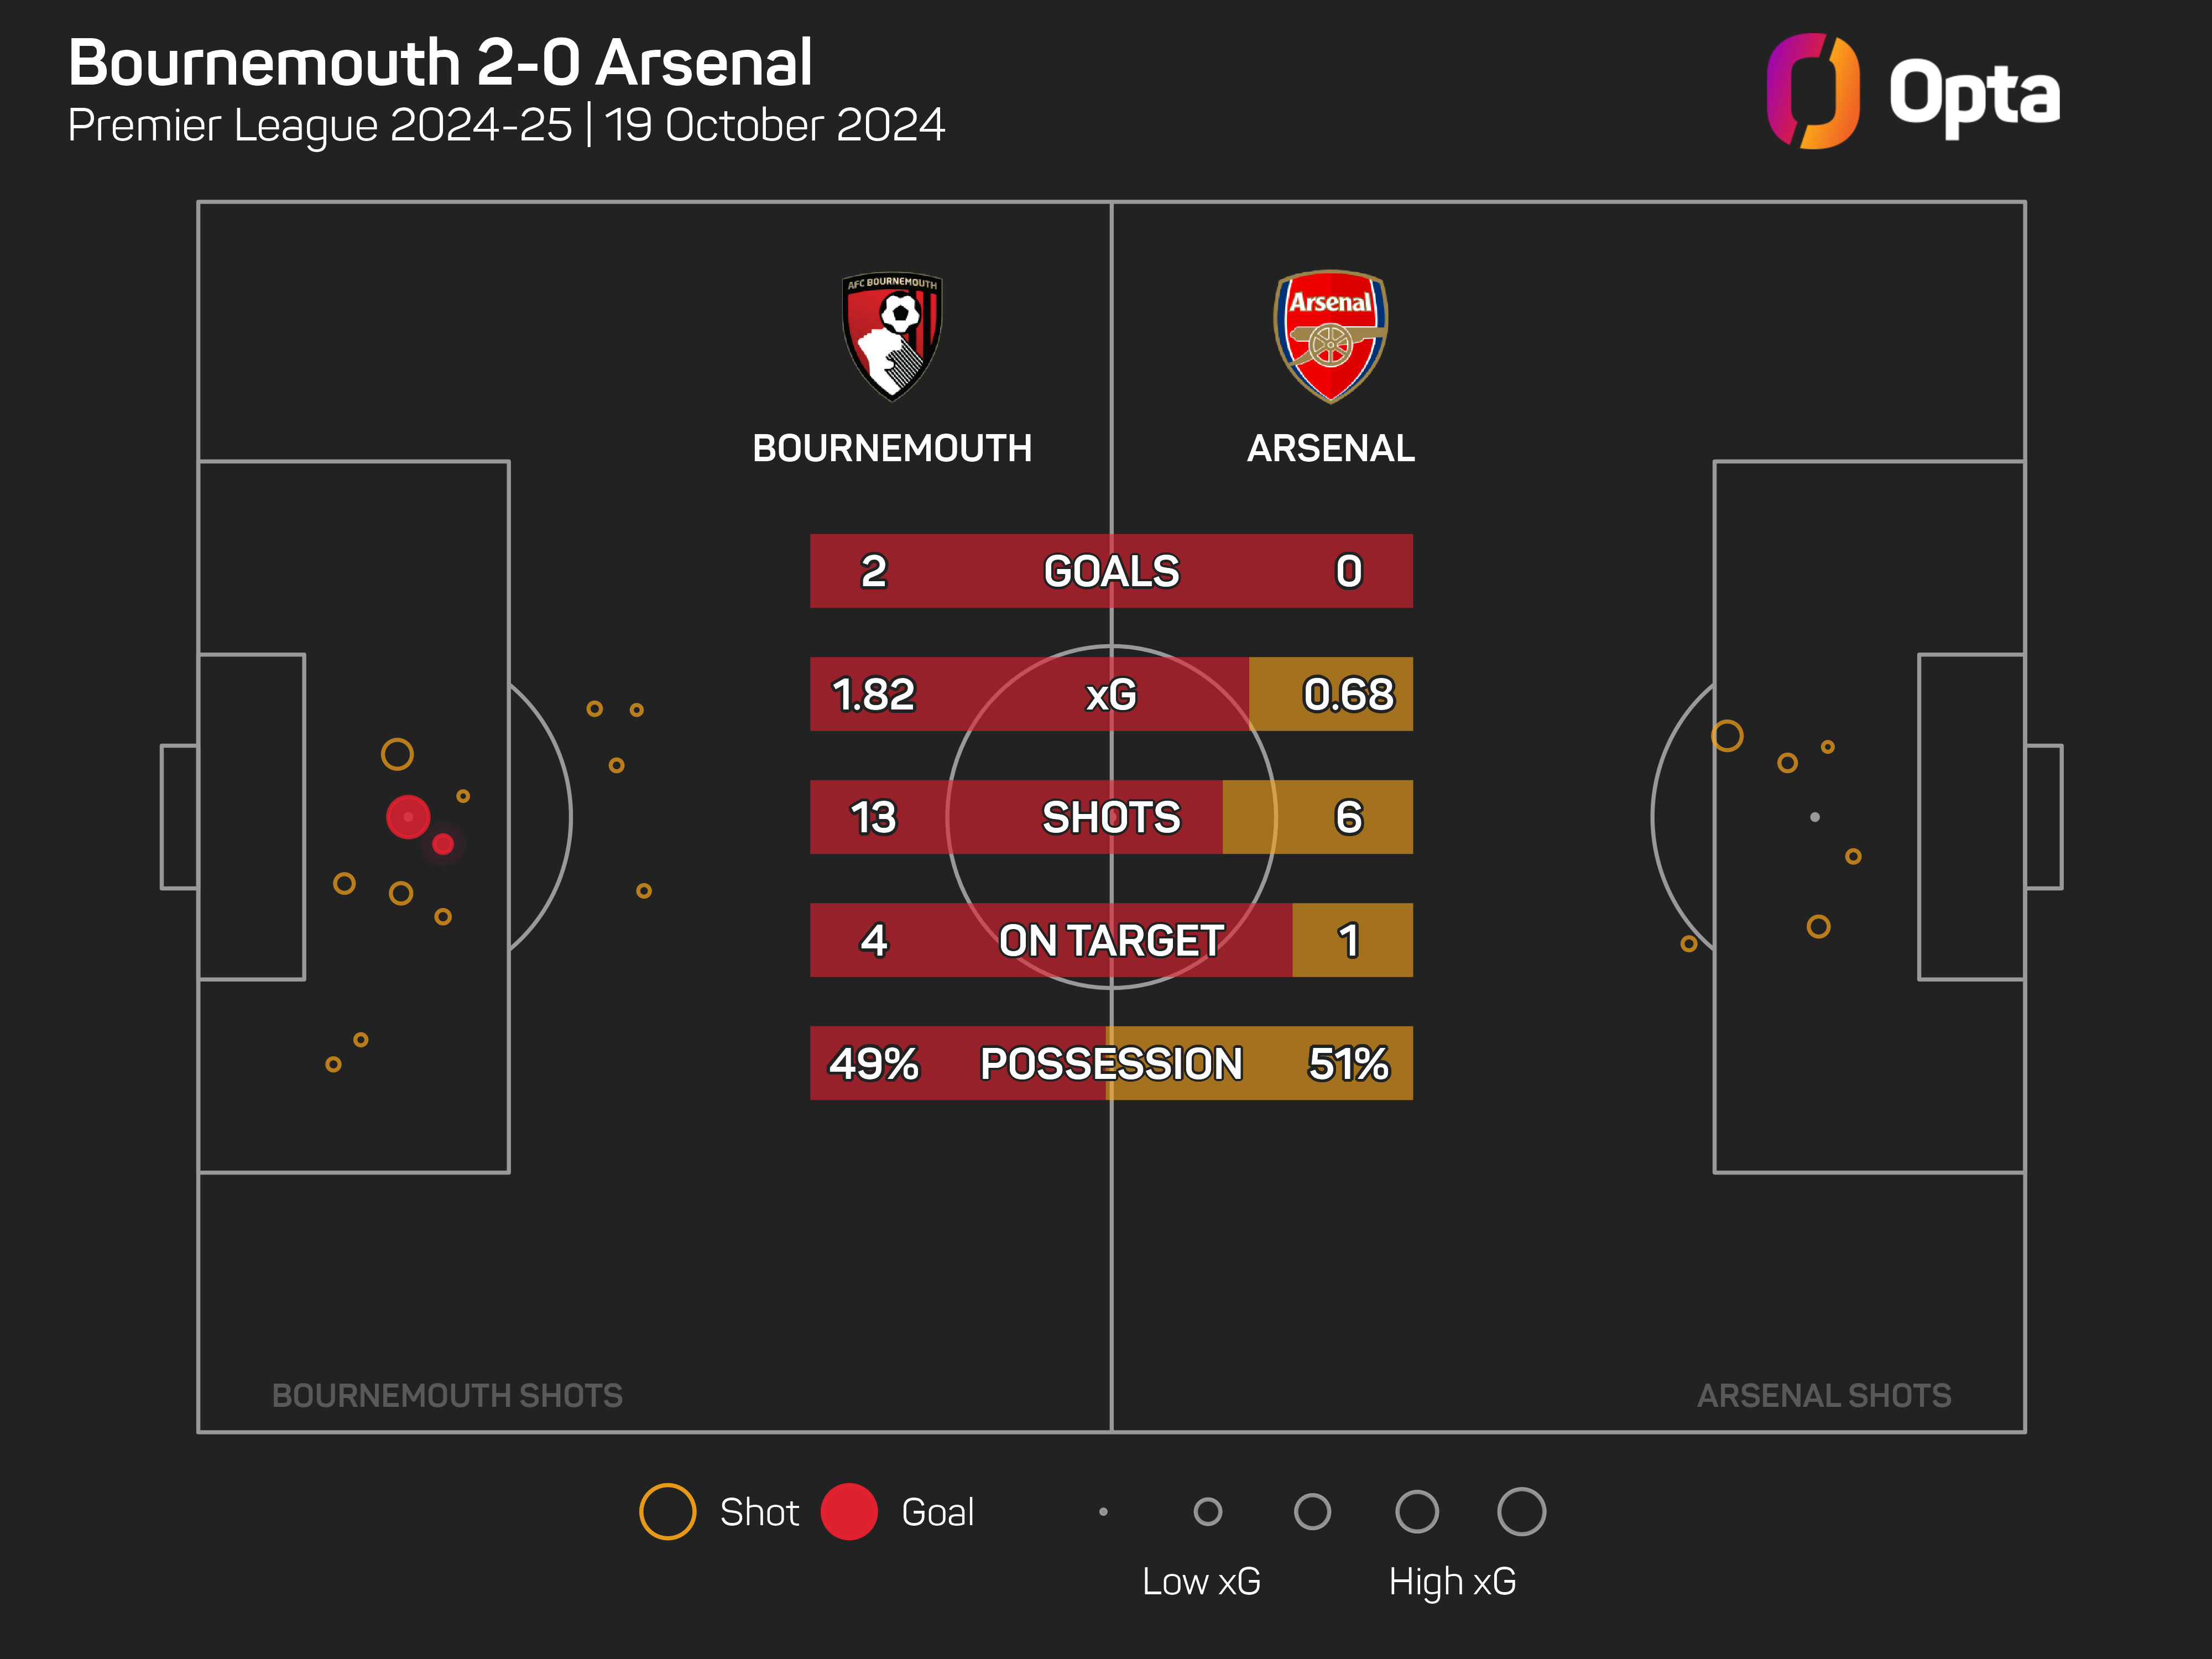Image resolution: width=2212 pixels, height=1659 pixels.
Task: Click the grey penalty spot in Arsenal's shot area
Action: coord(1815,817)
